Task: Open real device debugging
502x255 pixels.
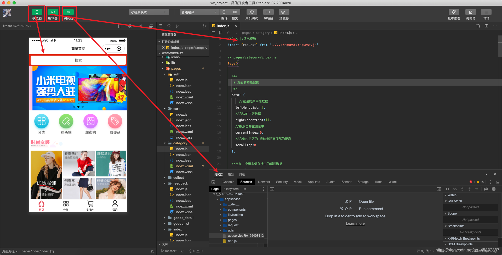Action: coord(252,12)
